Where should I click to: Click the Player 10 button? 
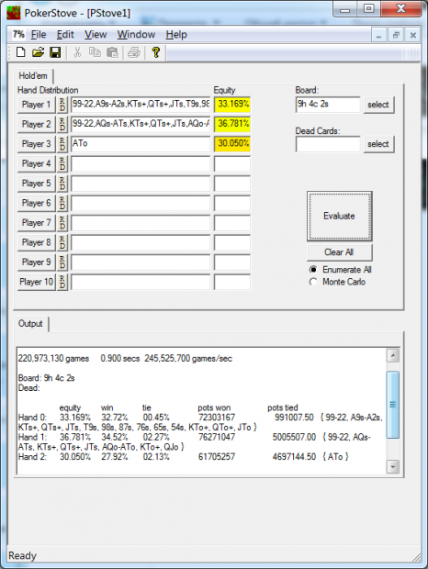click(37, 282)
